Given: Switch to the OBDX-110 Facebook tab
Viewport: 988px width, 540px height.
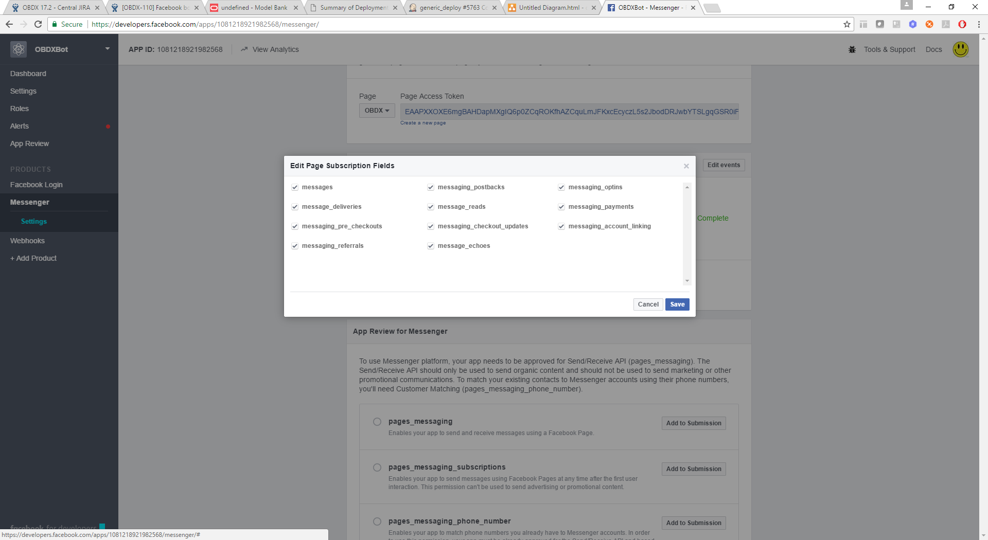Looking at the screenshot, I should pos(154,8).
